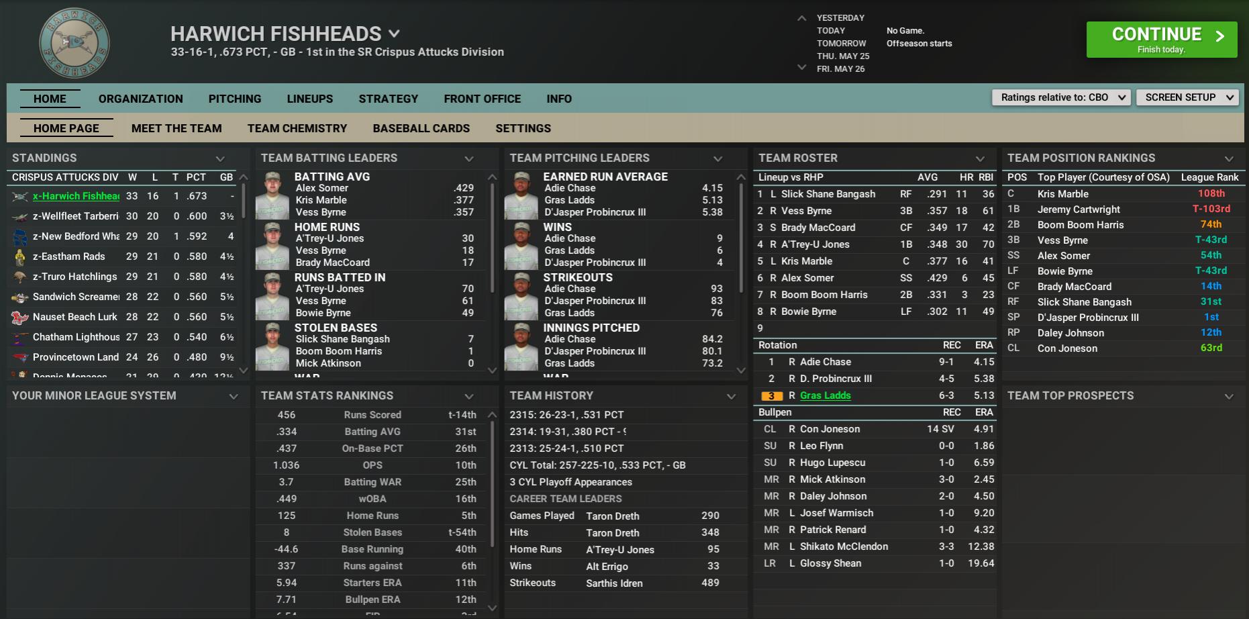The height and width of the screenshot is (619, 1249).
Task: Open the Screen Setup dropdown
Action: (x=1187, y=97)
